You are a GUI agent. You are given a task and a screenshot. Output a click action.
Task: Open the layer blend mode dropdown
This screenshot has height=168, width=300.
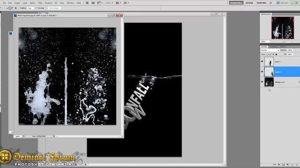270,50
